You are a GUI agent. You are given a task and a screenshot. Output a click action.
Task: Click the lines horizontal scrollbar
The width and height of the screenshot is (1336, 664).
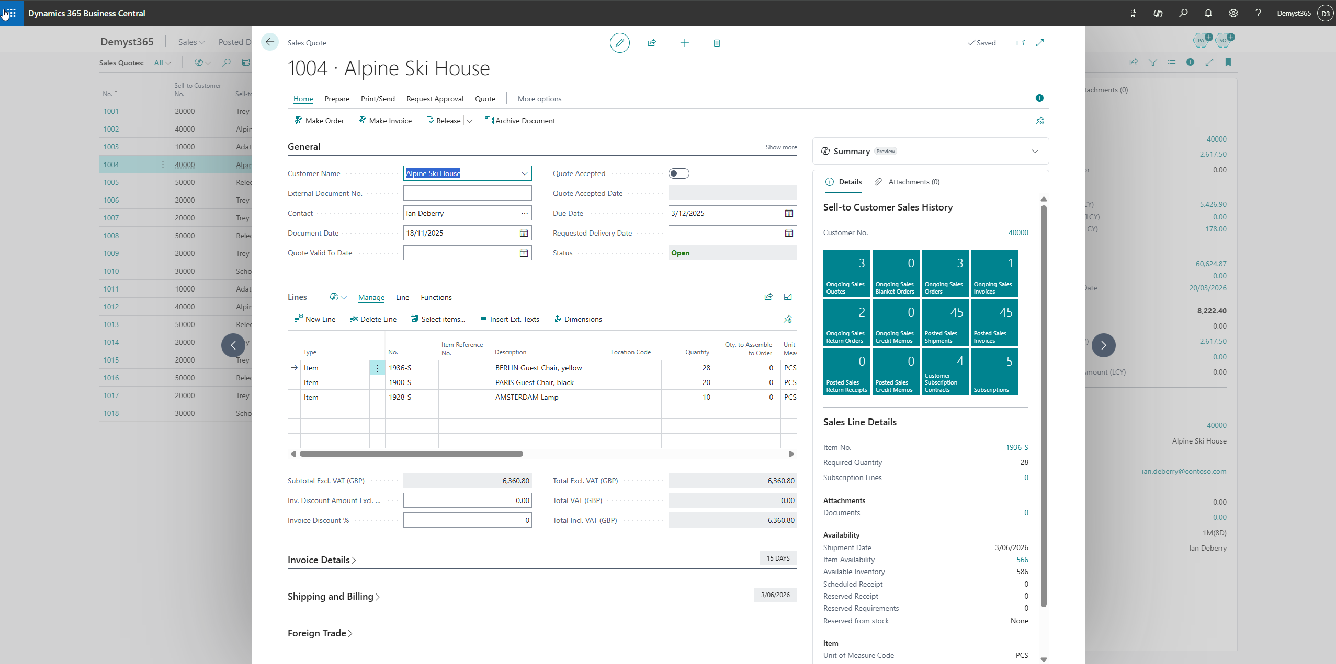coord(411,454)
